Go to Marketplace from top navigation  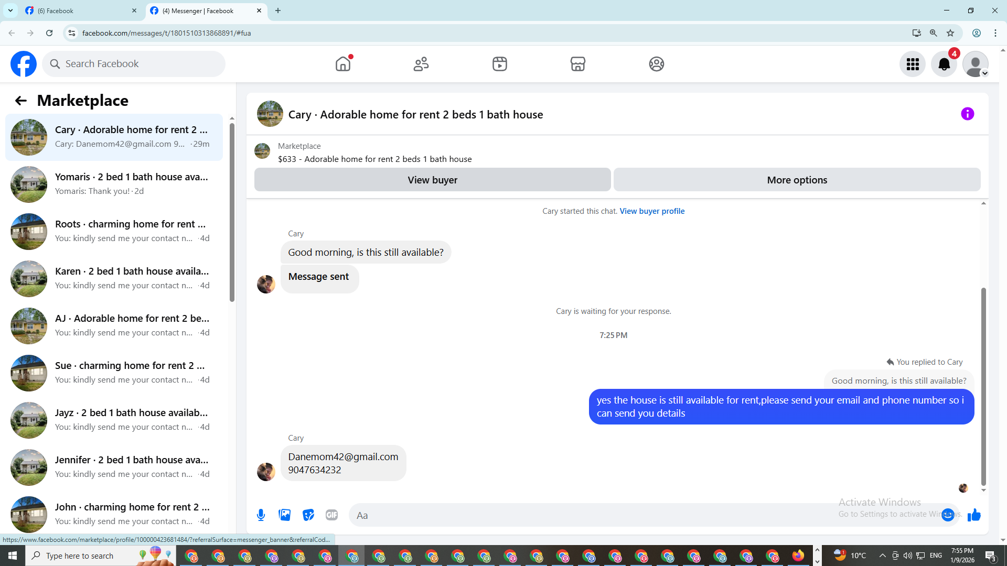pyautogui.click(x=577, y=64)
